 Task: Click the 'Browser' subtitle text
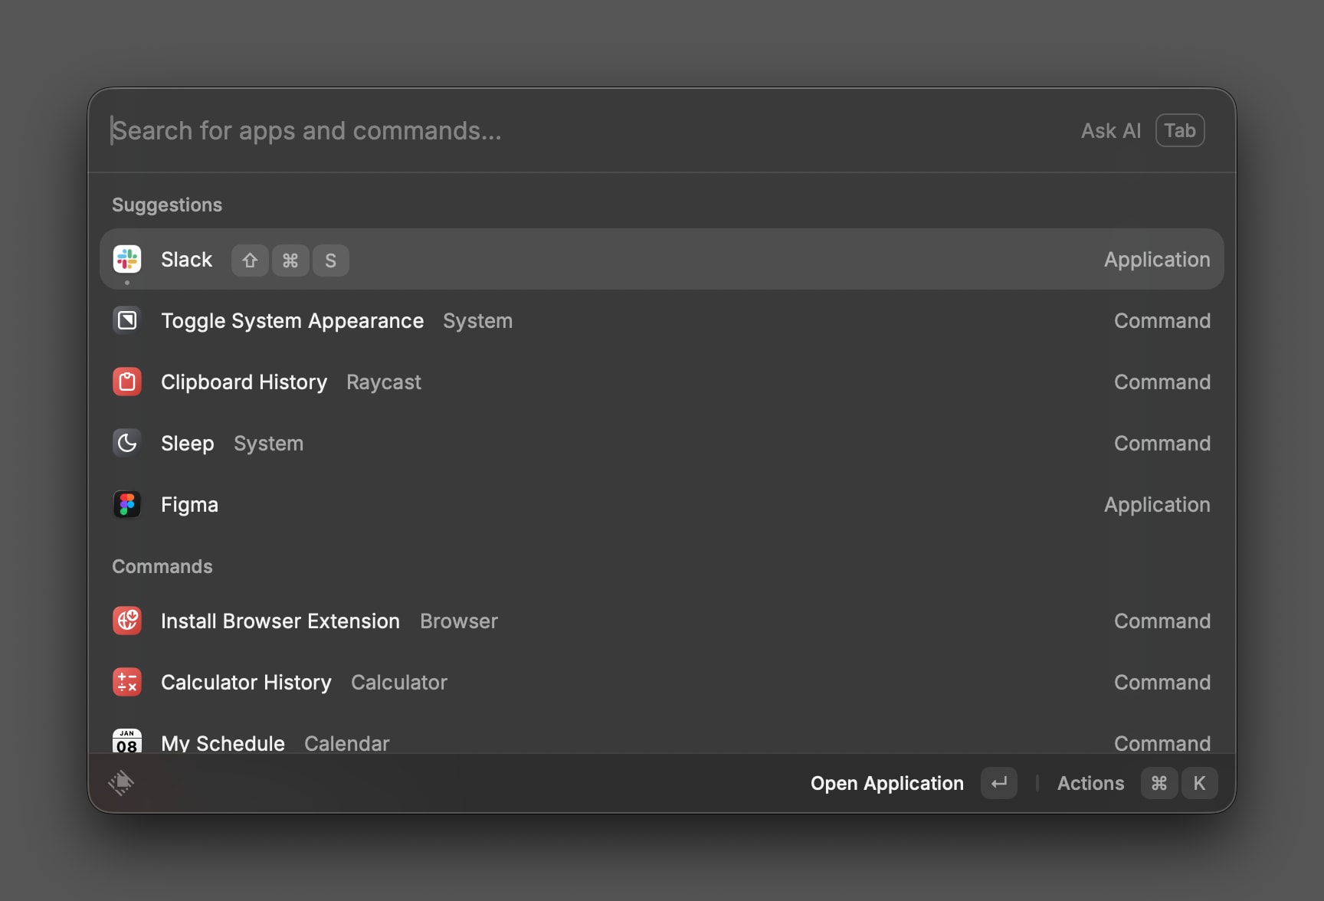(x=459, y=621)
